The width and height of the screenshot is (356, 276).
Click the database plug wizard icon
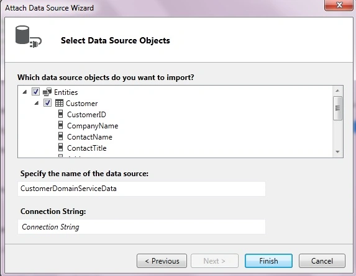coord(29,37)
